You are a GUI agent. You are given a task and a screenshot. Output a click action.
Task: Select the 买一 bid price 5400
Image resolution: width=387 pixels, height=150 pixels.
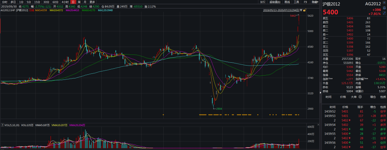pyautogui.click(x=350, y=39)
